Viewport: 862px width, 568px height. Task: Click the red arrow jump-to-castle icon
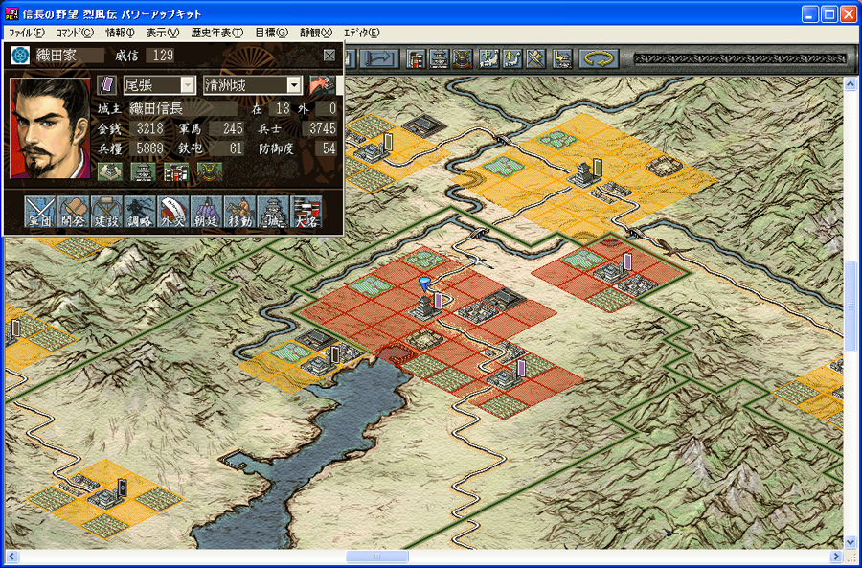point(322,84)
